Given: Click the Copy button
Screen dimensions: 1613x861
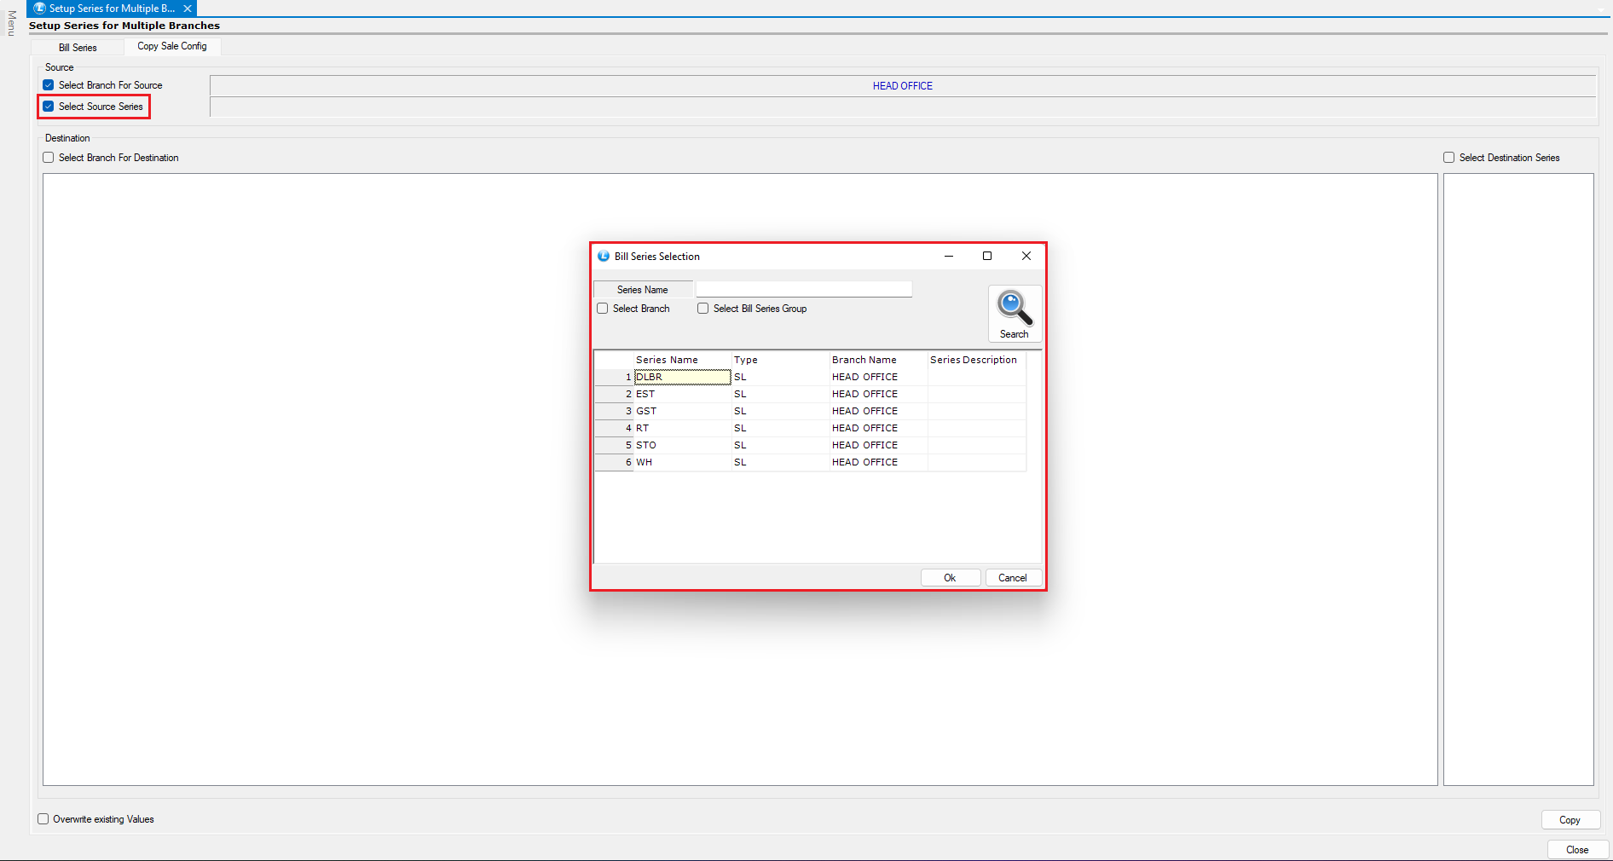Looking at the screenshot, I should 1570,820.
